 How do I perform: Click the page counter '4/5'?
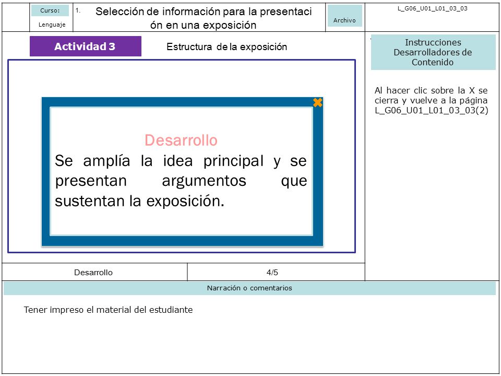point(272,273)
